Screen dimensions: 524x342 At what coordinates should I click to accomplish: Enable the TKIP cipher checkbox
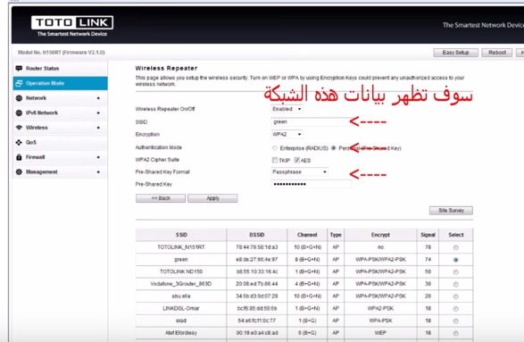coord(275,160)
